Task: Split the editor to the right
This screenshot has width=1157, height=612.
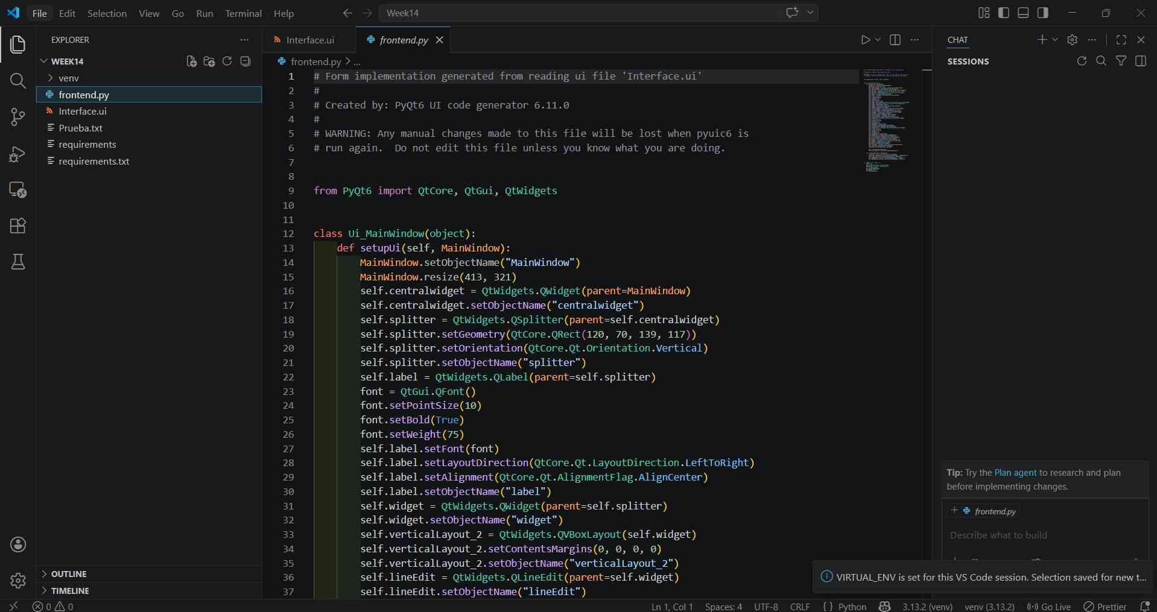Action: (x=895, y=40)
